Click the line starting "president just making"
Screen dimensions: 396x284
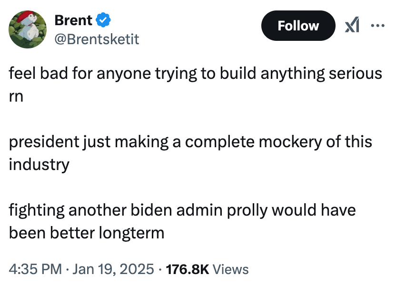point(190,142)
